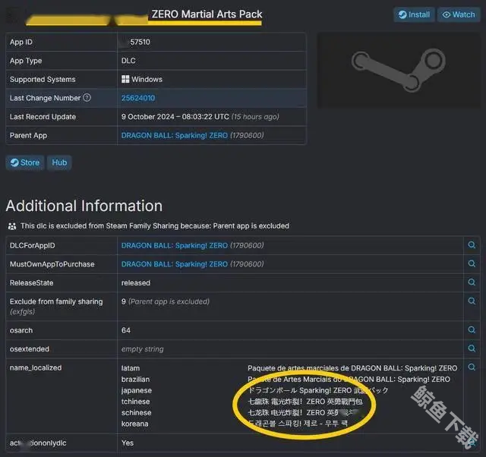Click search icon in Exclude from family sharing row
Screen dimensions: 486x457
pos(472,301)
